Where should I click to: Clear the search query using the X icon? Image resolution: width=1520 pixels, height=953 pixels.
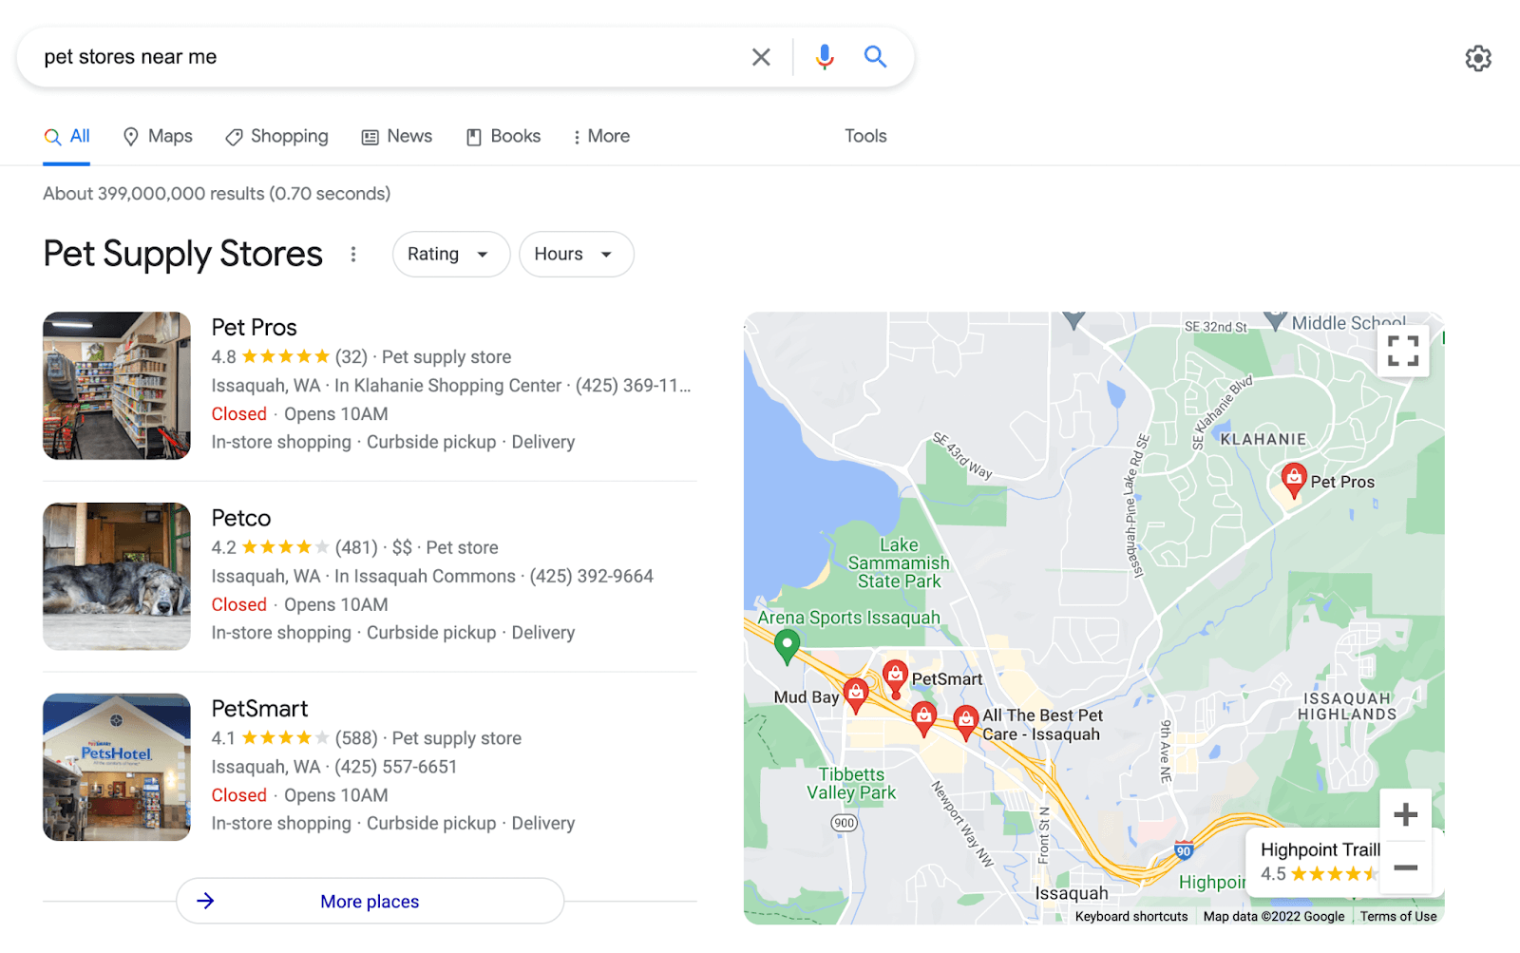tap(760, 57)
